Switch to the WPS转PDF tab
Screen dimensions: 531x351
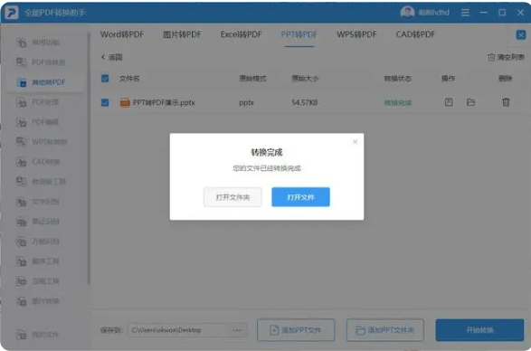coord(356,34)
